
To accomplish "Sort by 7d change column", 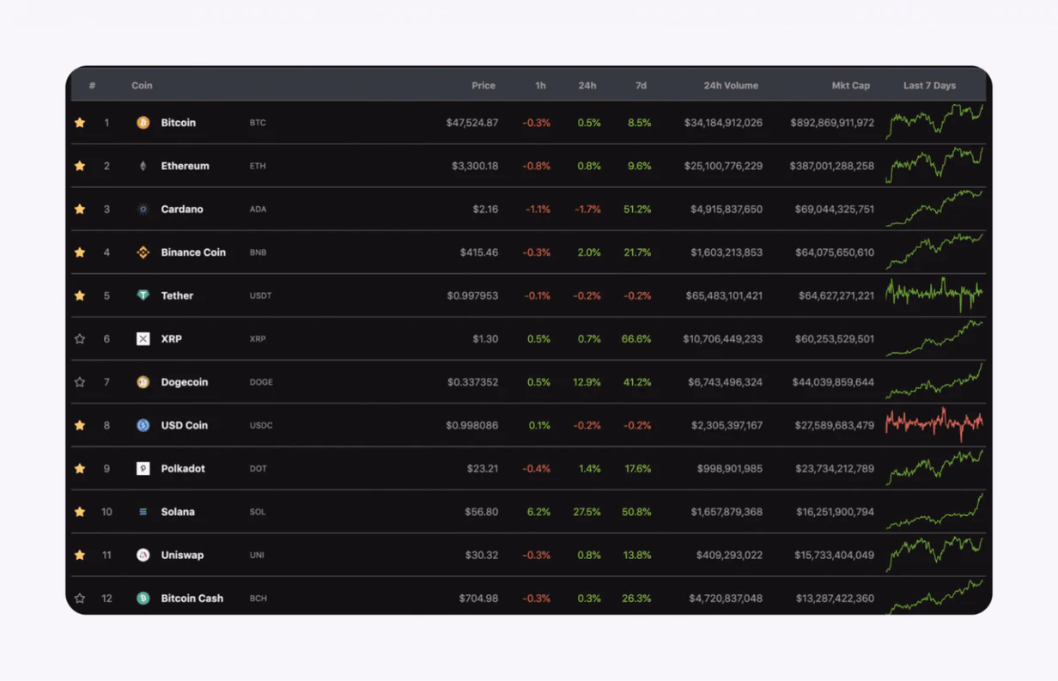I will coord(641,86).
